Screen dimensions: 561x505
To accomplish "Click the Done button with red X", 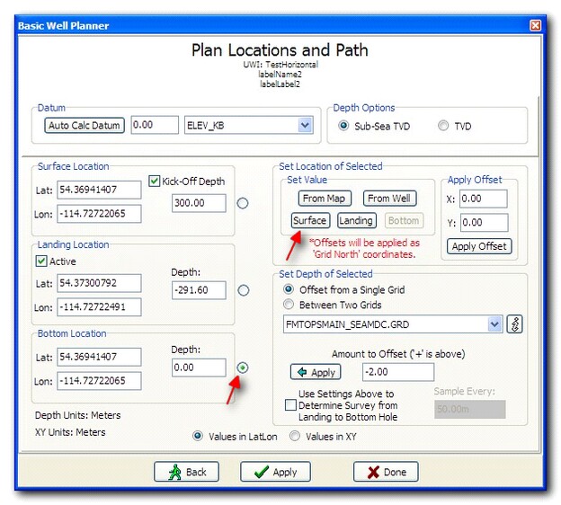I will (385, 472).
